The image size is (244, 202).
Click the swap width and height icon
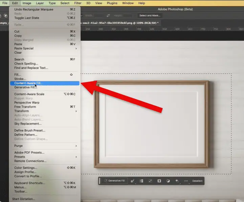click(x=108, y=16)
